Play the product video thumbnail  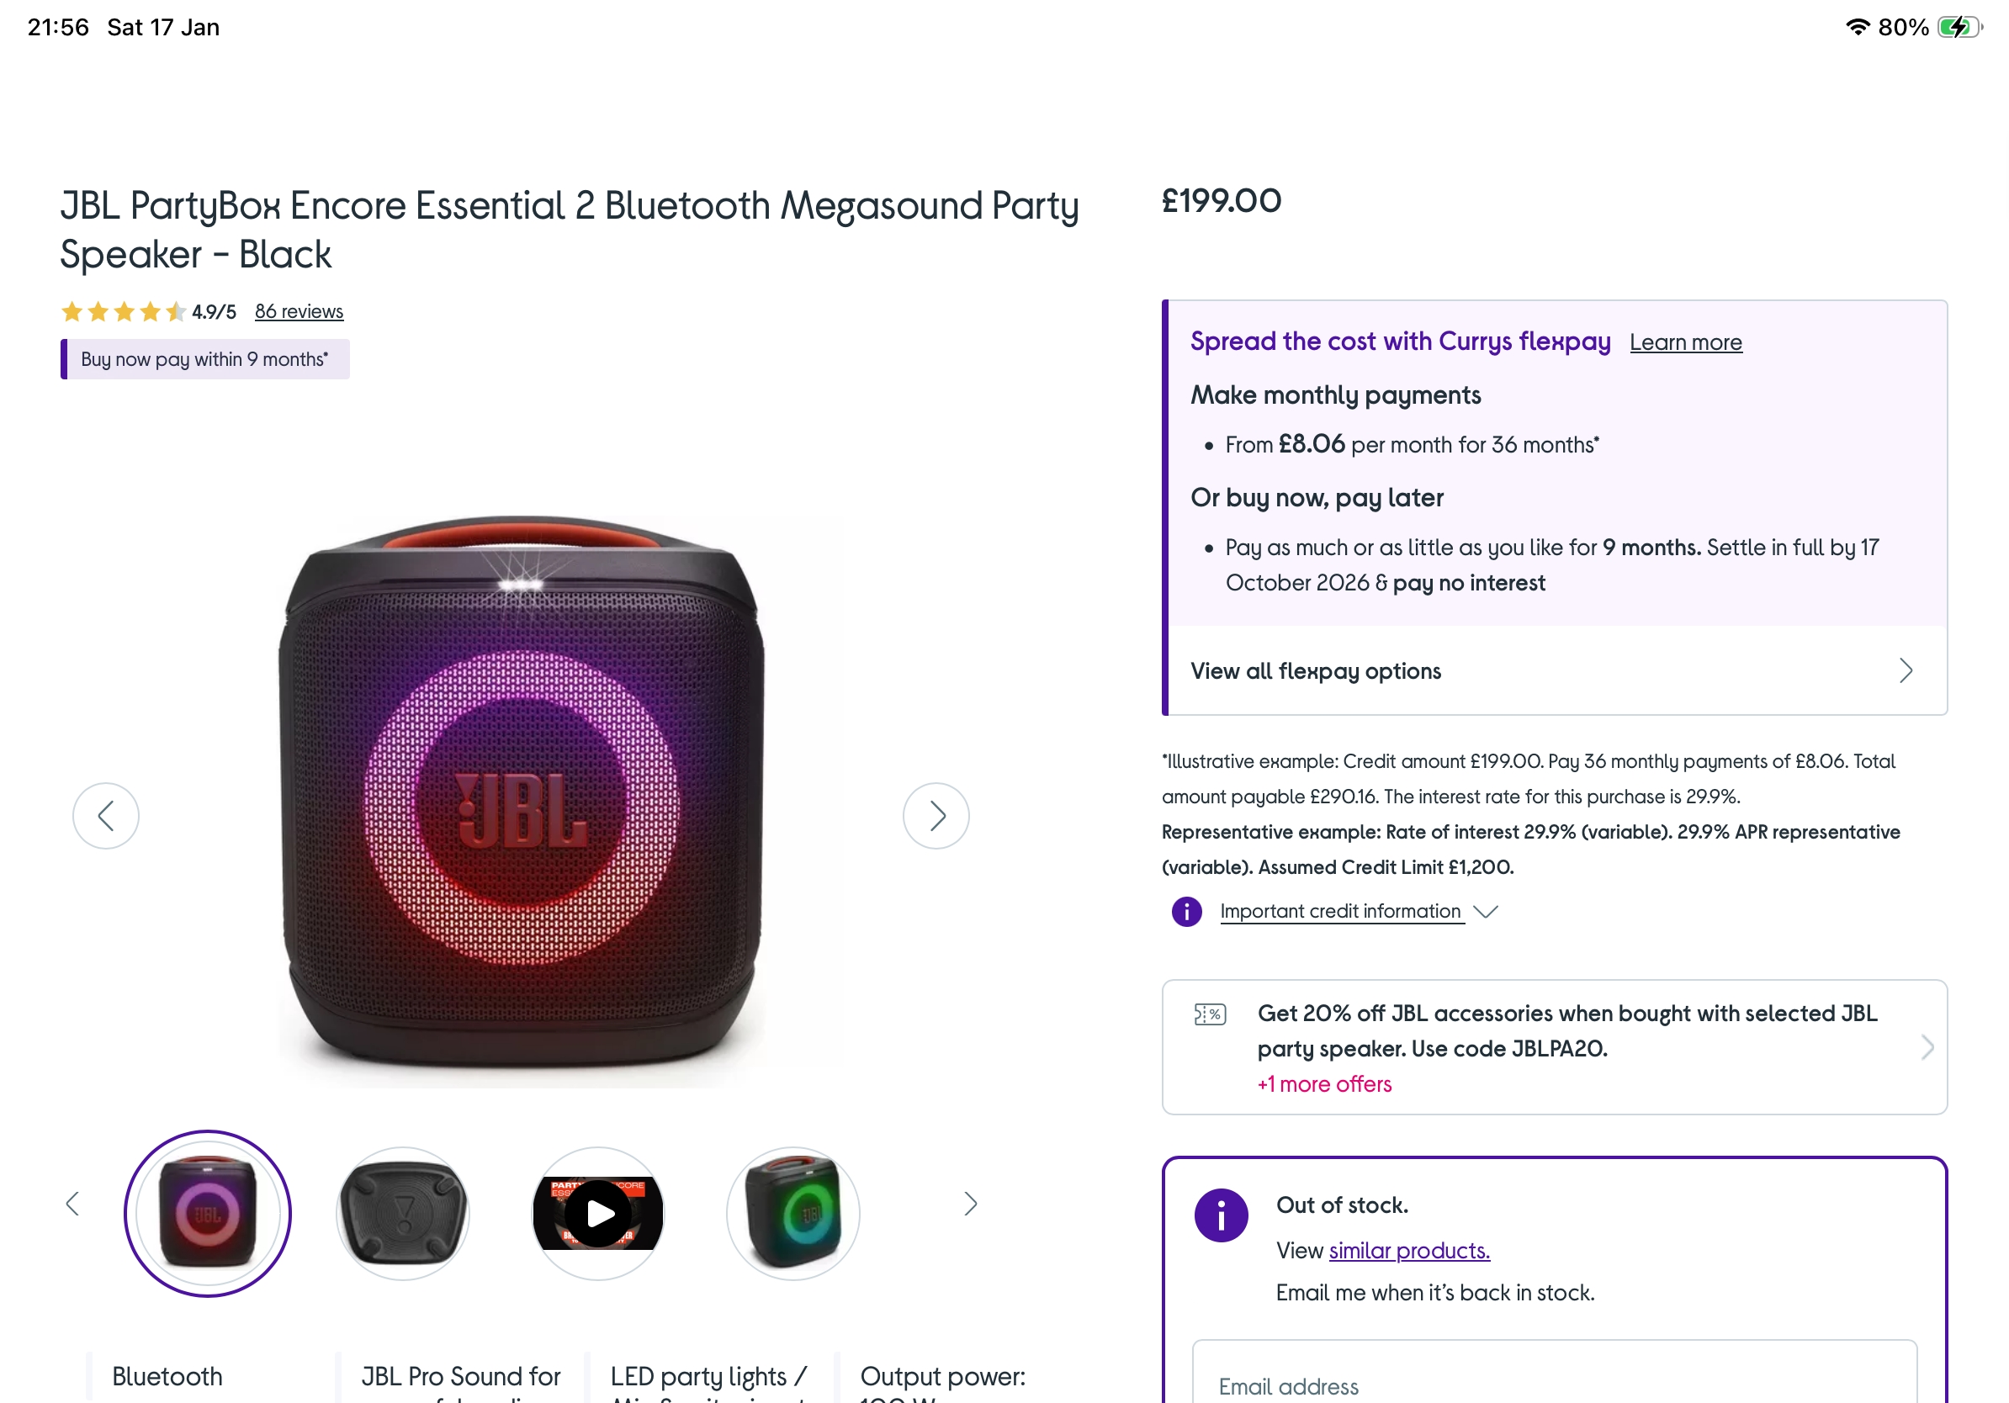click(x=598, y=1213)
